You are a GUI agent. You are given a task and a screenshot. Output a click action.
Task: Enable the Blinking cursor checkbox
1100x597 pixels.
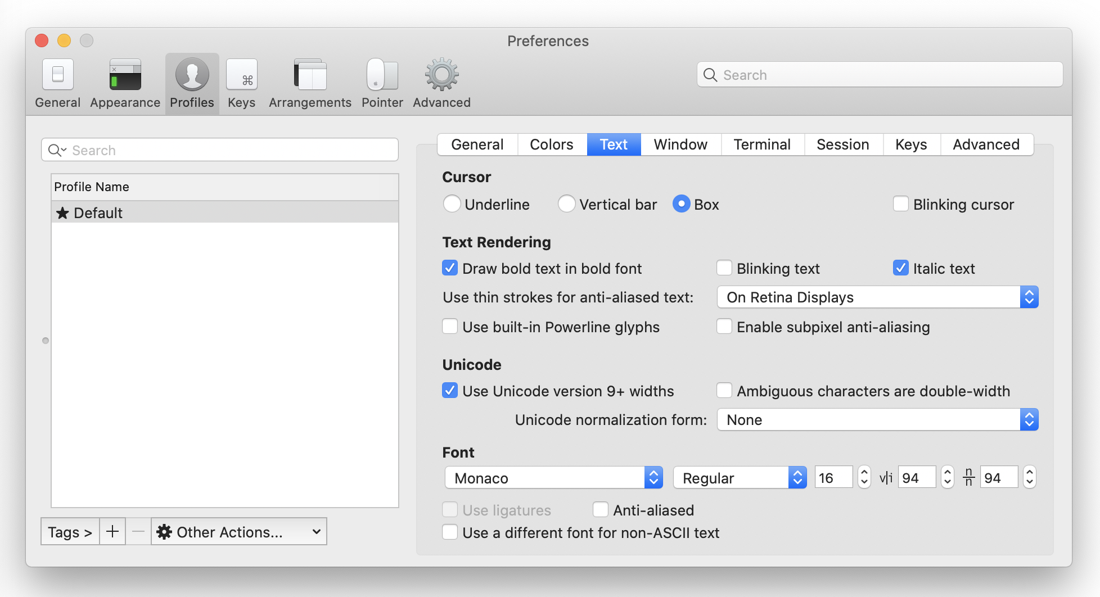[901, 204]
